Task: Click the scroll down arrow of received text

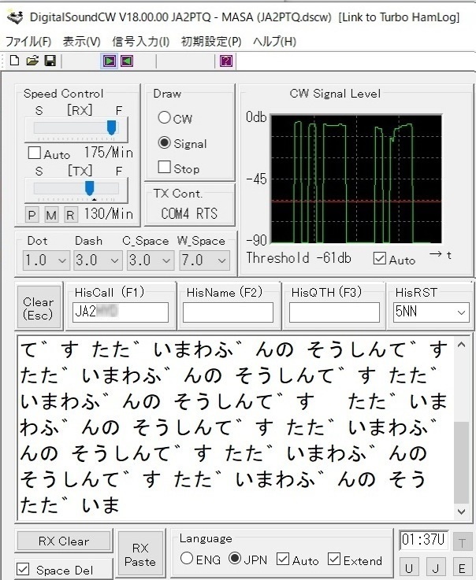Action: pos(461,512)
